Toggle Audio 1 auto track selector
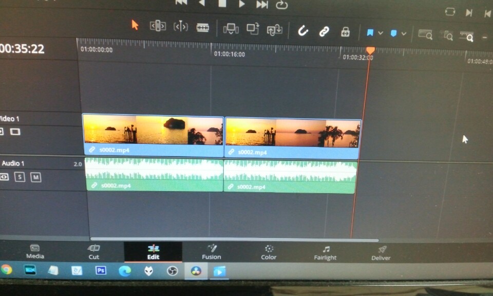This screenshot has height=296, width=493. (x=4, y=177)
